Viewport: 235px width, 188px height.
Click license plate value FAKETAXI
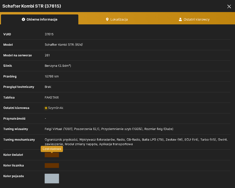click(52, 98)
